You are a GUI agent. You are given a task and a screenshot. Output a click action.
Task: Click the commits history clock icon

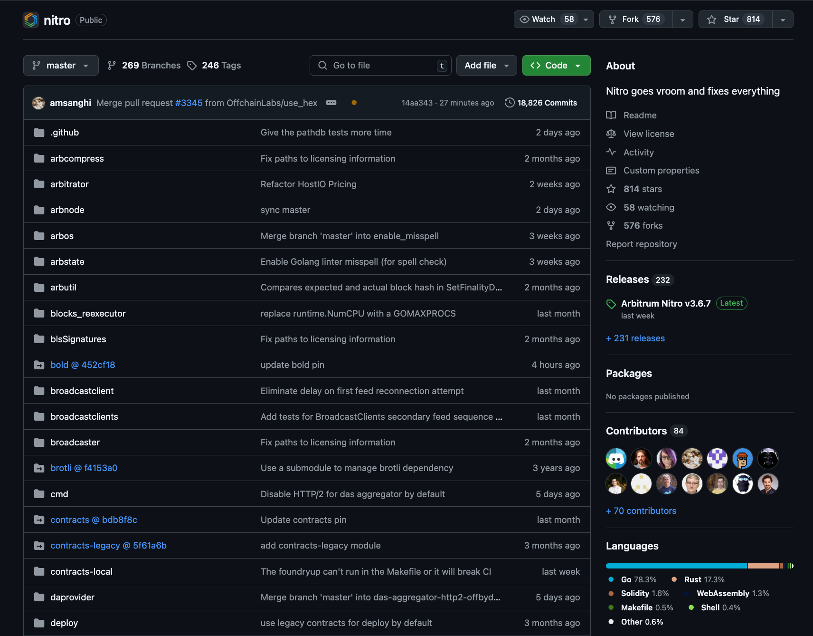510,103
